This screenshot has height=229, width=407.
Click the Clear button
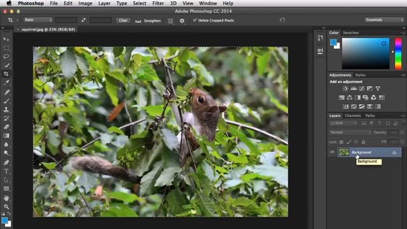pos(123,20)
